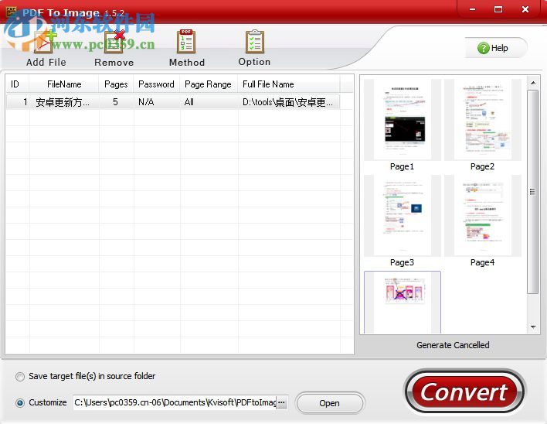Click the Generate Cancelled status text

click(453, 345)
